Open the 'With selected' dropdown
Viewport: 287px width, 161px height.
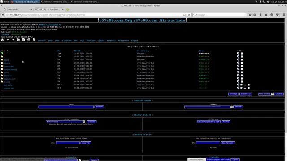[x=266, y=94]
